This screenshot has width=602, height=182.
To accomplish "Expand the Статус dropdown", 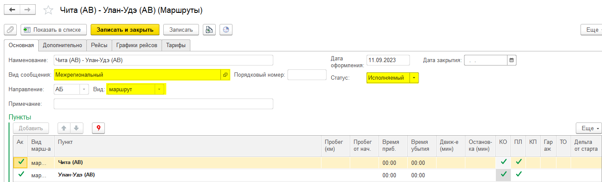I will 414,78.
